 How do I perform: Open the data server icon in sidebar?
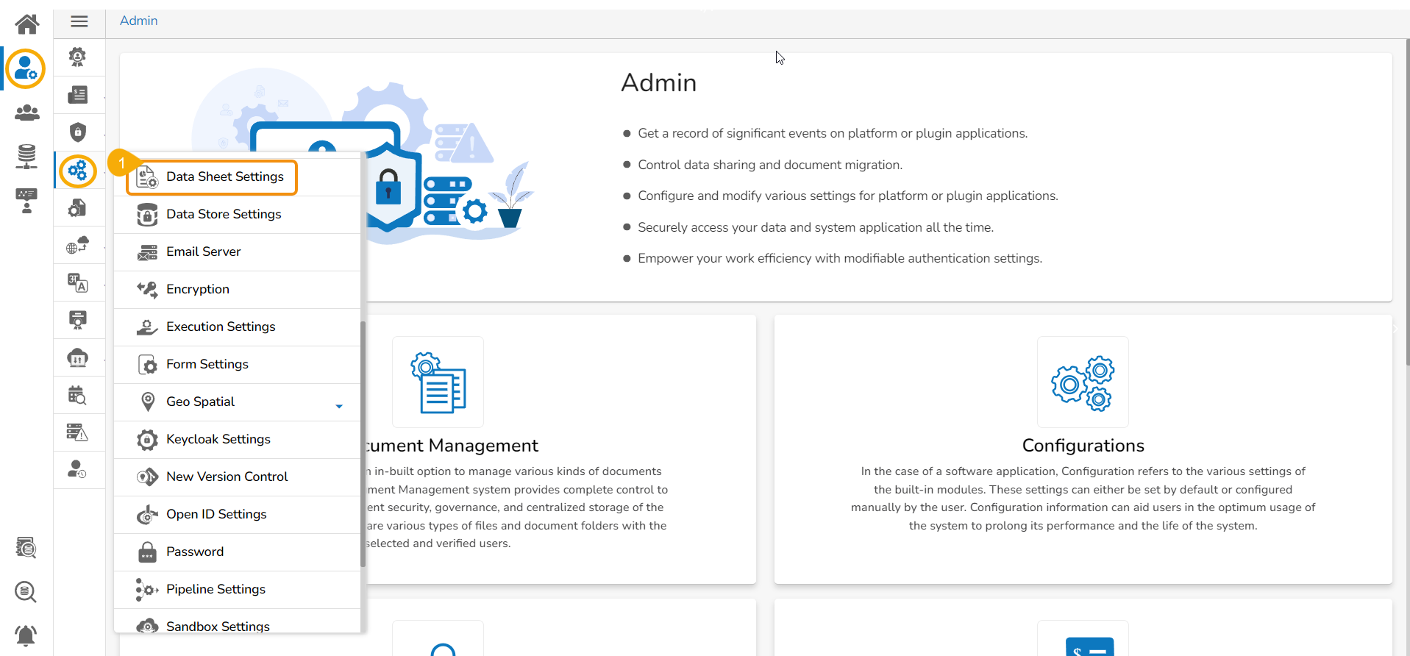coord(26,156)
